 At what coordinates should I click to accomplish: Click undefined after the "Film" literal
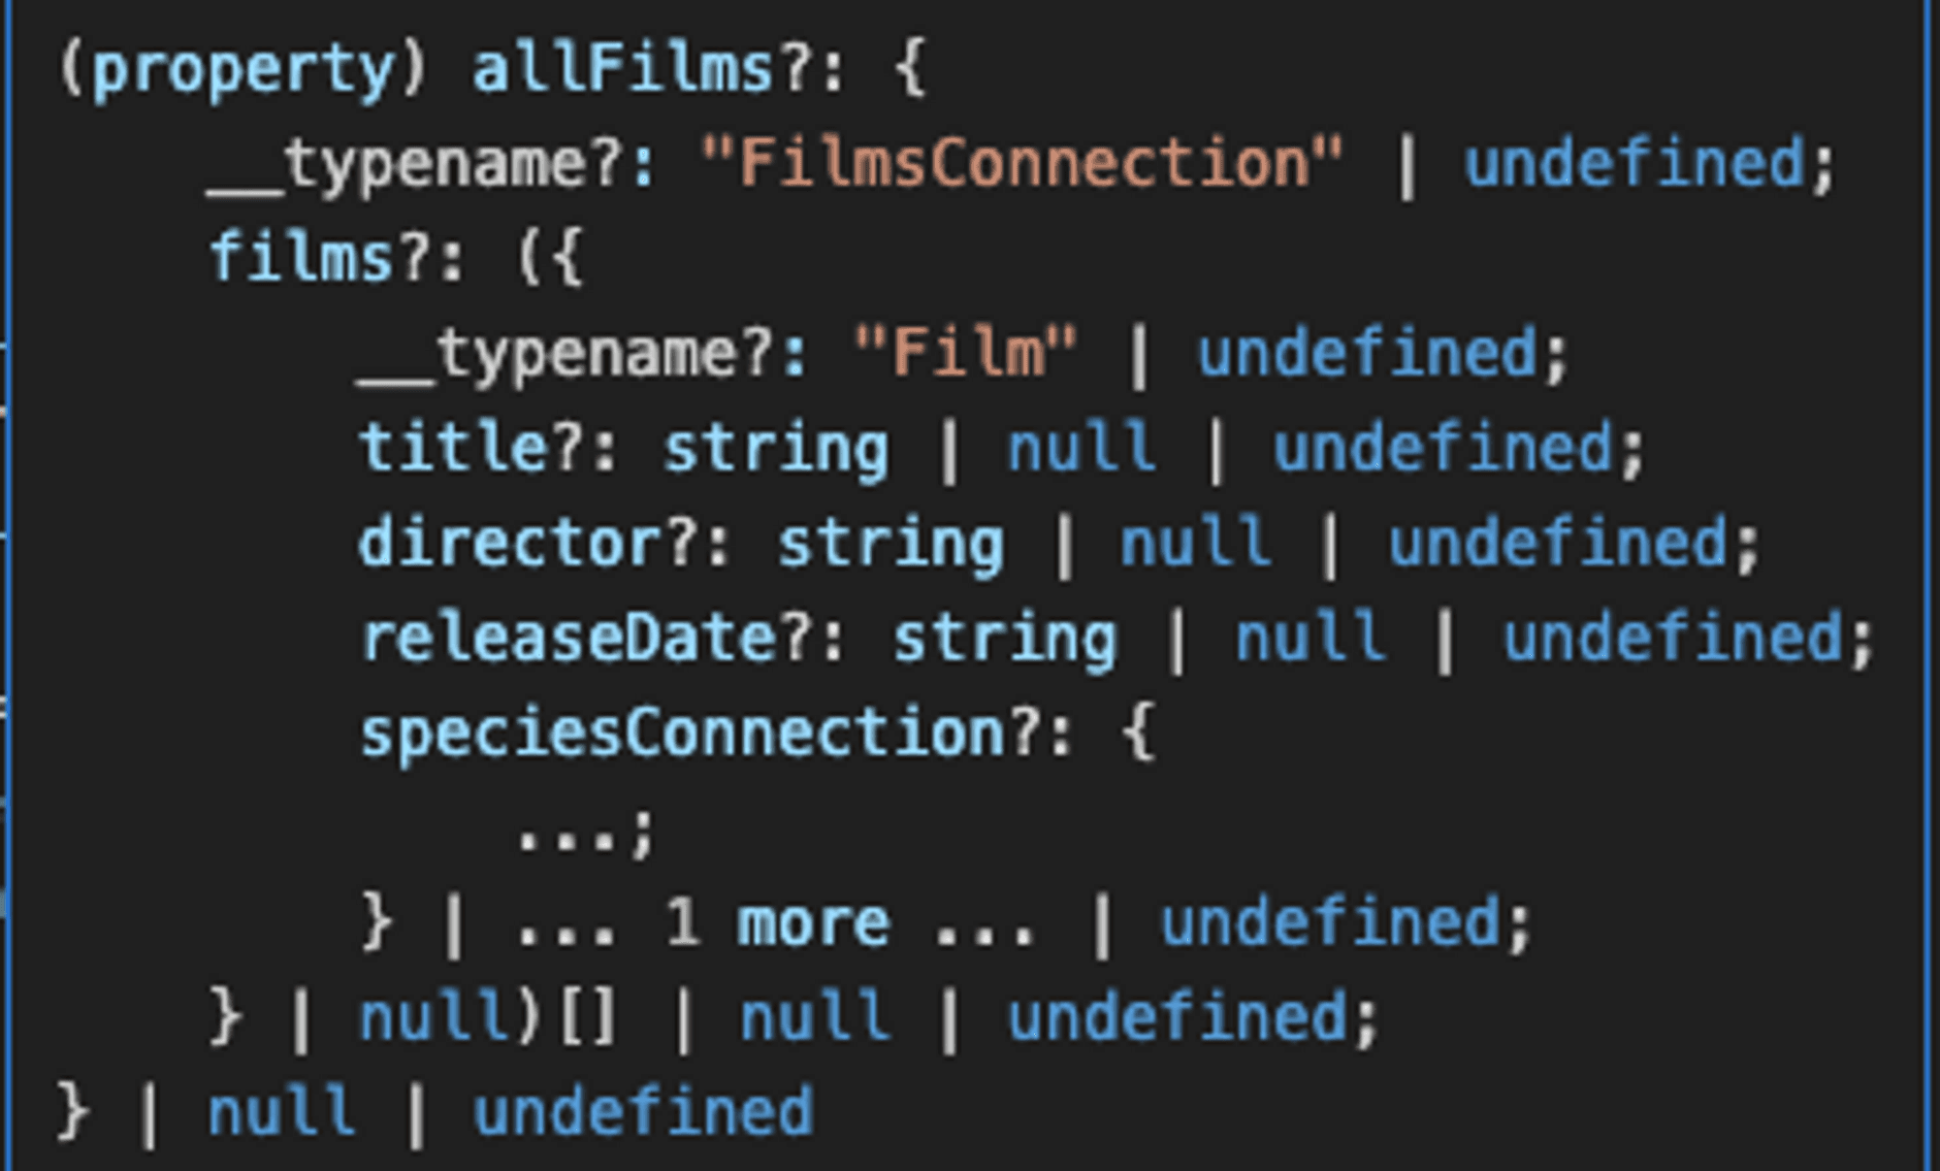1368,353
